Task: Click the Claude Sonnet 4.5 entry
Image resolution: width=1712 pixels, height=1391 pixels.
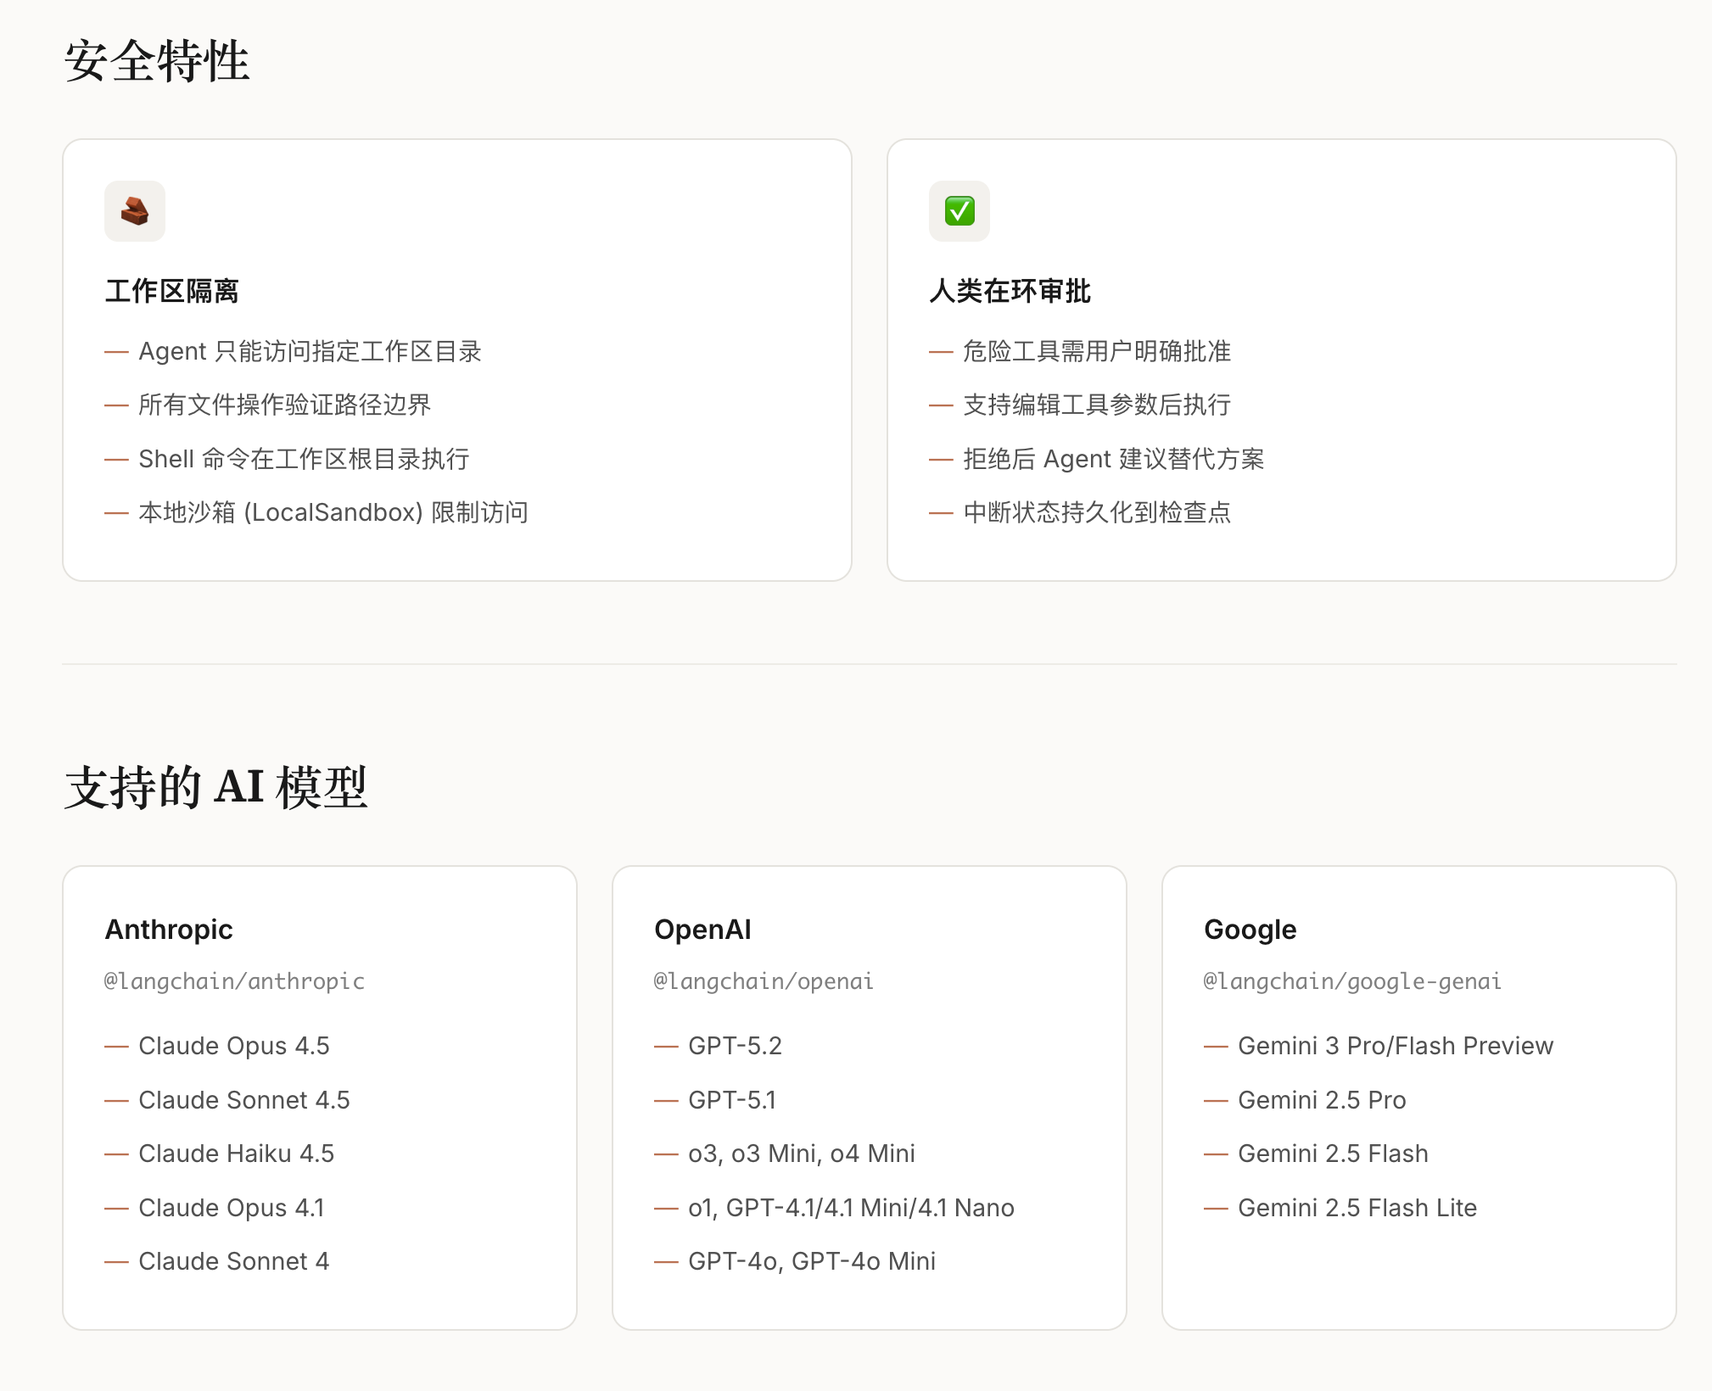Action: tap(243, 1100)
